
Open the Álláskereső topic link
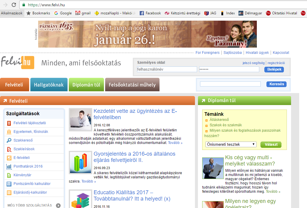(x=219, y=120)
